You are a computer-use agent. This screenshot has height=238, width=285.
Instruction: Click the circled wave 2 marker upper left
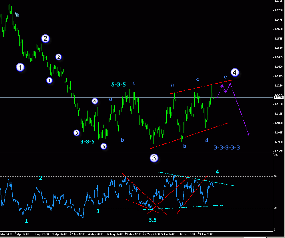[45, 38]
